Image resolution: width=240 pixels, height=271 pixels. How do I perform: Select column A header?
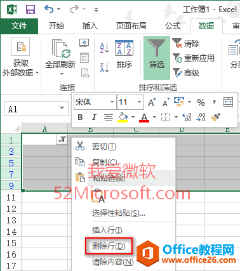click(x=45, y=129)
